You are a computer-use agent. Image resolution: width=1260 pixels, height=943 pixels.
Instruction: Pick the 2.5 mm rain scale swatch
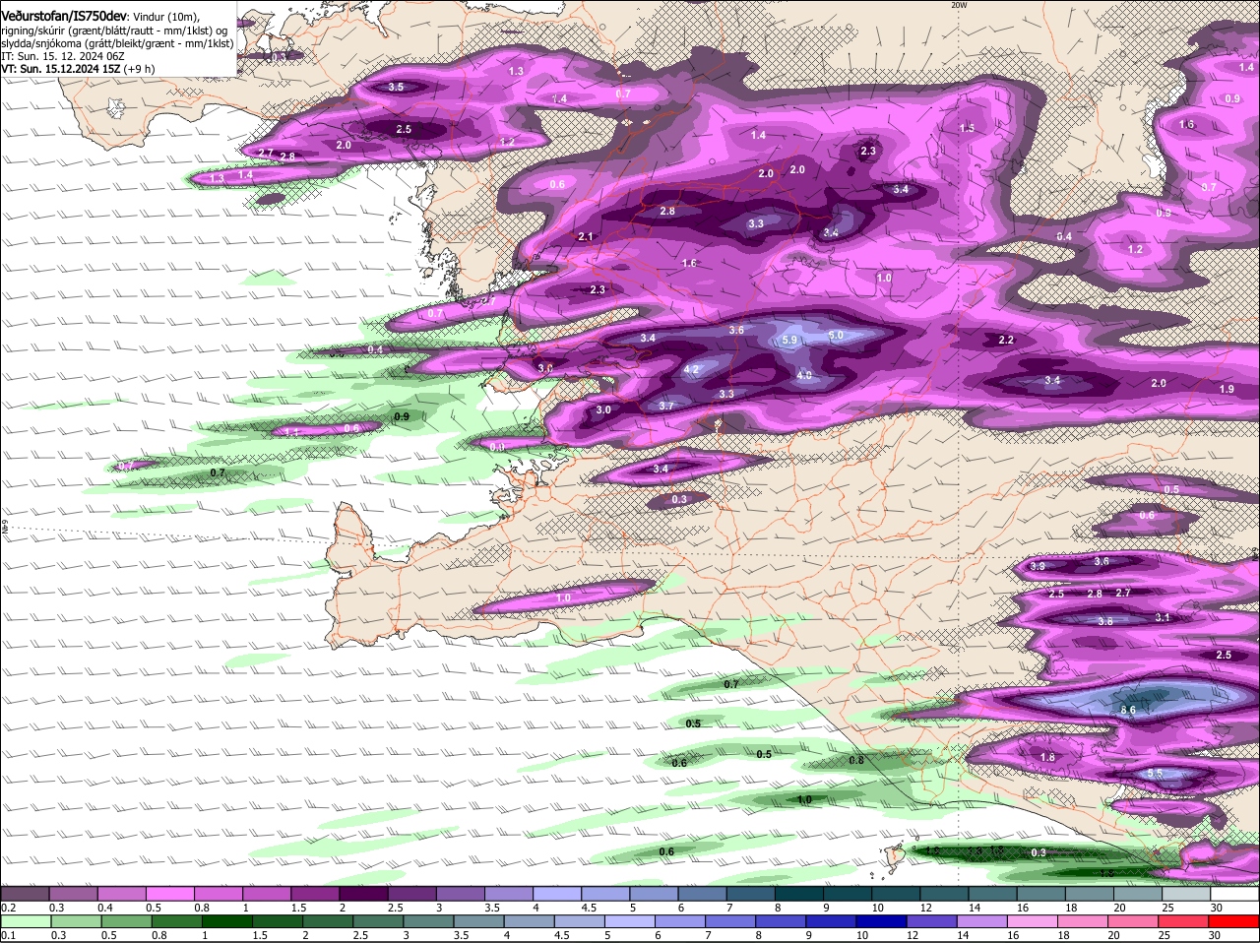click(379, 921)
